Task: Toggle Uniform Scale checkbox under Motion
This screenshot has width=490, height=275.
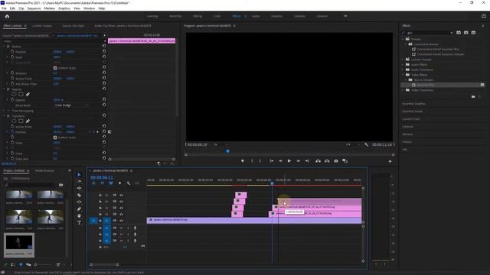Action: [x=55, y=68]
